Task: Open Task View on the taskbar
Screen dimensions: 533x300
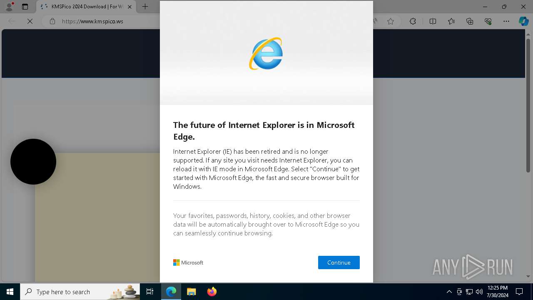Action: pyautogui.click(x=150, y=292)
